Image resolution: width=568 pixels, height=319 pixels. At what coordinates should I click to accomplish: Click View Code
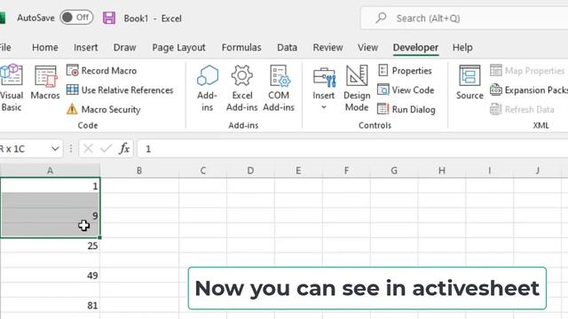click(x=406, y=90)
